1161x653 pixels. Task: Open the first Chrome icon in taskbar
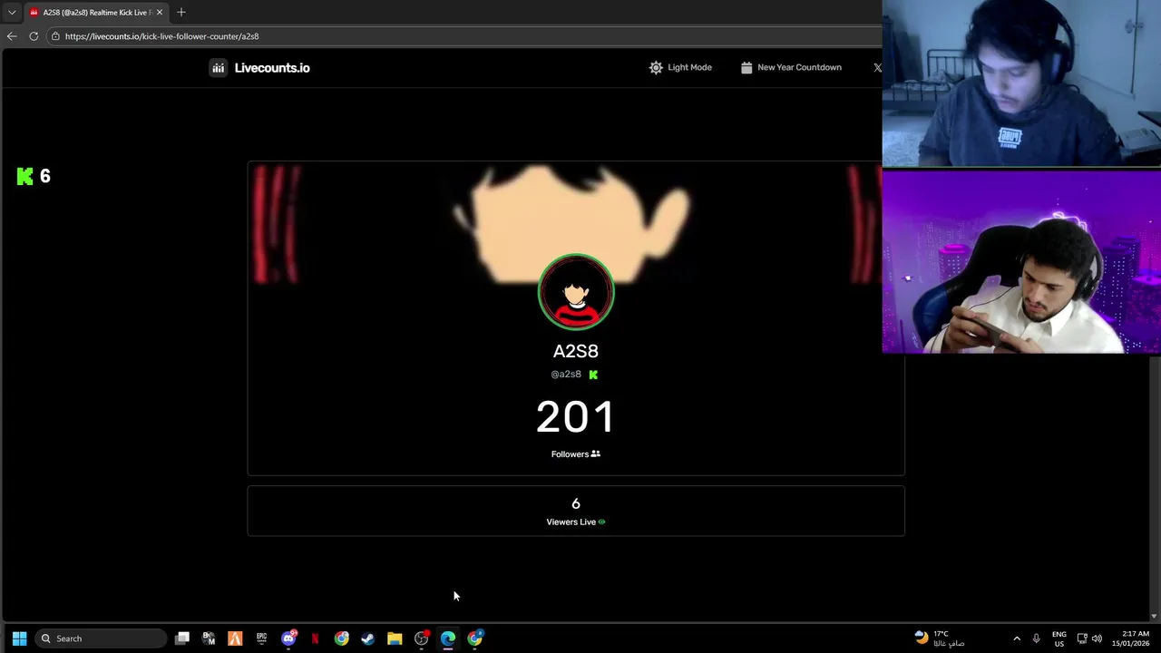point(341,638)
